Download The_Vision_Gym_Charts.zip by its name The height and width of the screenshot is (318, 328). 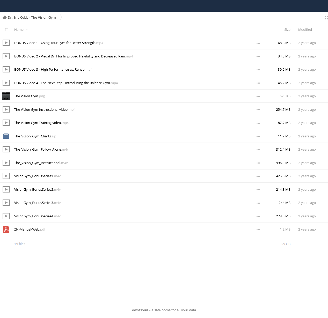pos(35,136)
